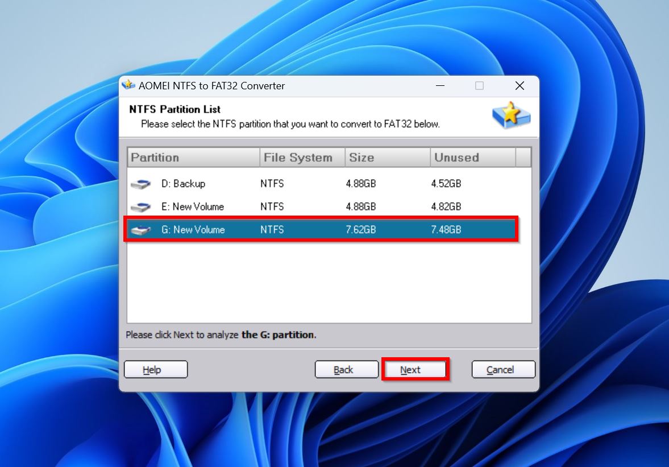Screen dimensions: 669x467
Task: Select row labeled G: New Volume
Action: tap(322, 230)
